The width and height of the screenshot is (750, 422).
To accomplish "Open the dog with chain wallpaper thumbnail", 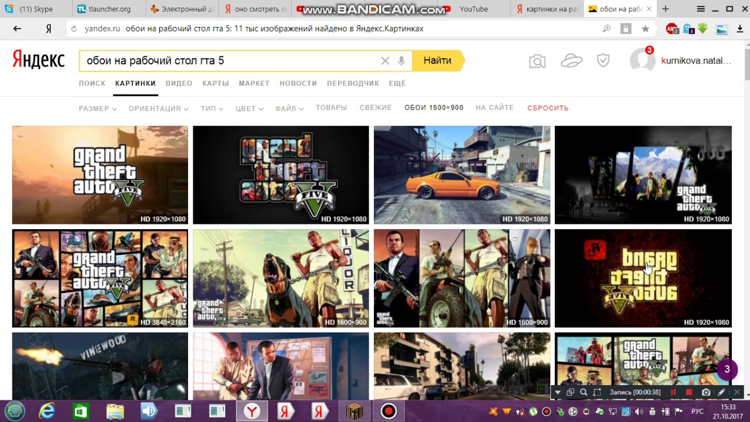I will point(281,278).
